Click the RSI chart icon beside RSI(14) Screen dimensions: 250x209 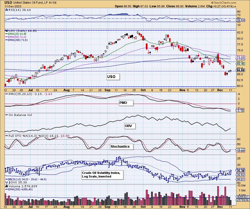[x=7, y=10]
